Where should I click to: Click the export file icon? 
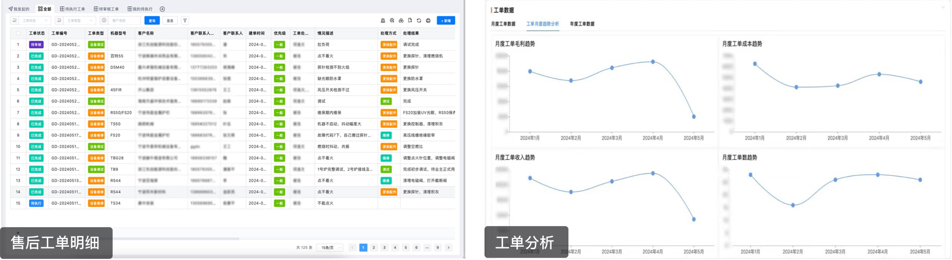pos(410,21)
